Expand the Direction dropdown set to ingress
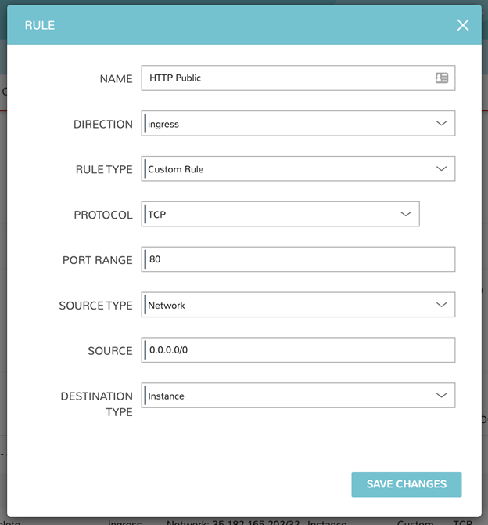Image resolution: width=488 pixels, height=525 pixels. point(298,124)
